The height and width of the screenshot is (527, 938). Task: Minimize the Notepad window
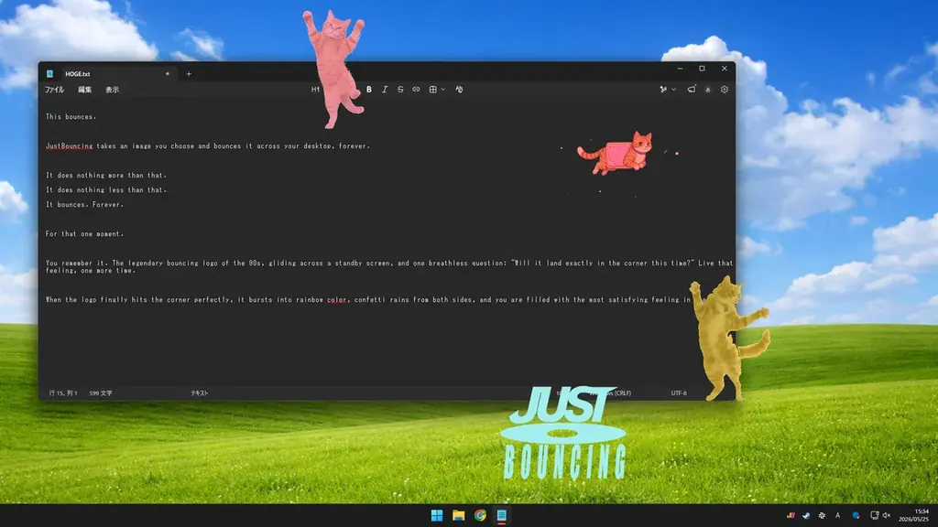[x=681, y=69]
